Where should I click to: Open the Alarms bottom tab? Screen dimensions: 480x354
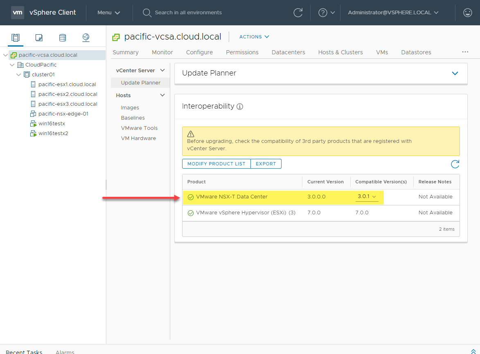tap(65, 352)
